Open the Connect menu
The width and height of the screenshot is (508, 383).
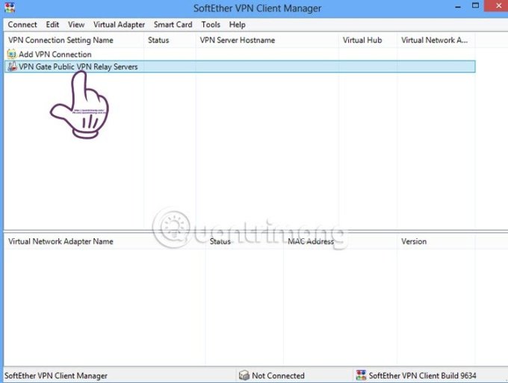click(x=22, y=25)
